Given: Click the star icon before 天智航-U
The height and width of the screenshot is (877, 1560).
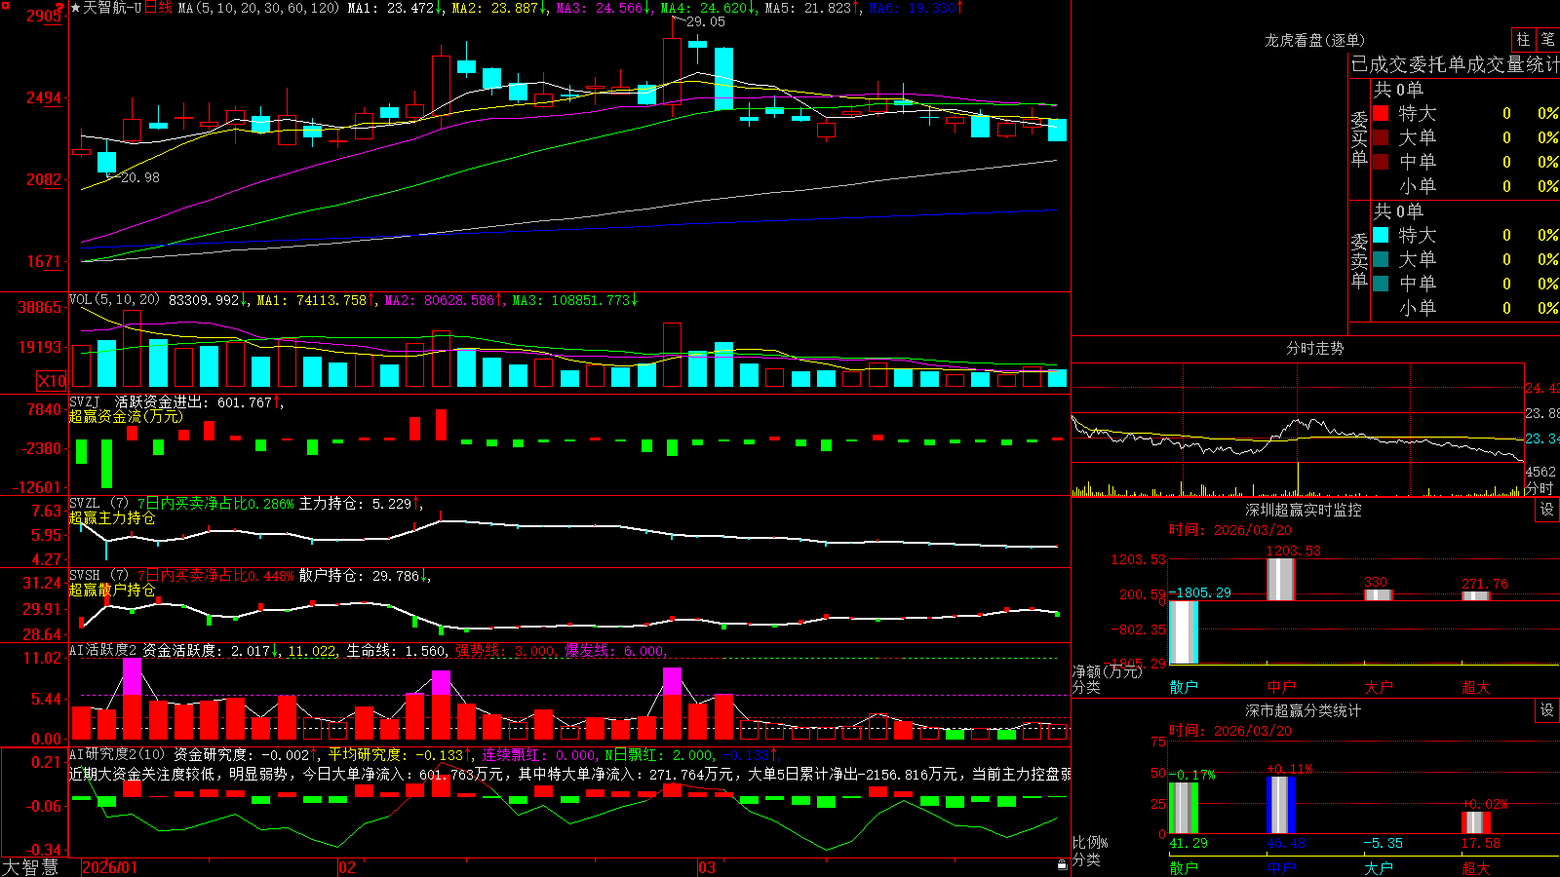Looking at the screenshot, I should coord(75,8).
